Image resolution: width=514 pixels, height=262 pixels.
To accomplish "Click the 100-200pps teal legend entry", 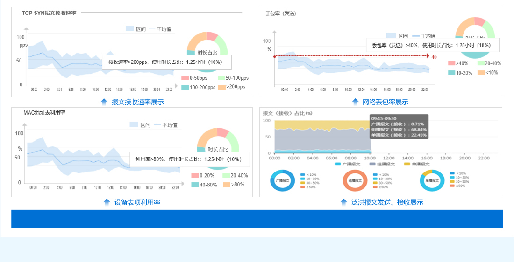I will click(x=198, y=87).
